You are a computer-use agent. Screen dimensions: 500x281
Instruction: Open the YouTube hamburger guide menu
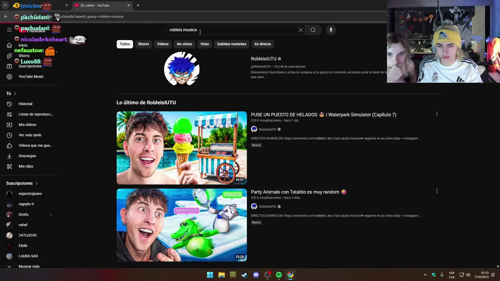pyautogui.click(x=9, y=30)
